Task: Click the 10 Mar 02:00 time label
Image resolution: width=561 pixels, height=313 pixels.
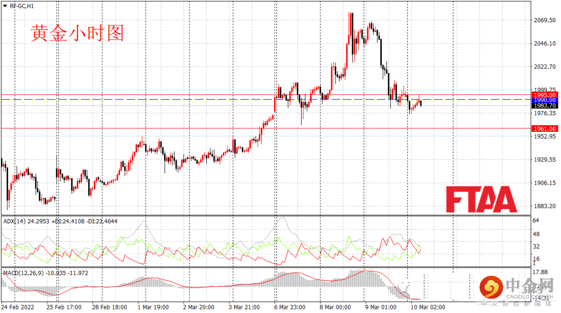Action: pos(428,307)
